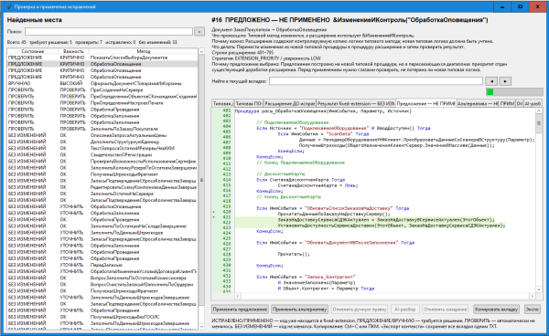
Task: Click the Поиск search input field
Action: tap(109, 32)
